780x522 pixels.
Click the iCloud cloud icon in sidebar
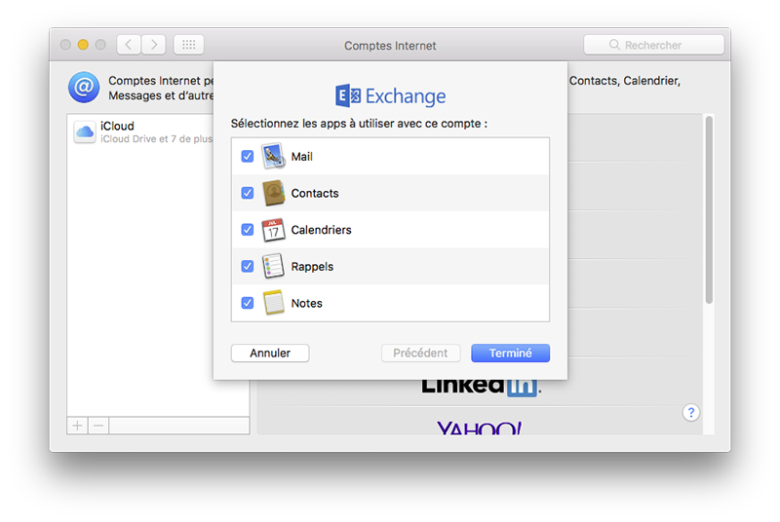point(85,131)
